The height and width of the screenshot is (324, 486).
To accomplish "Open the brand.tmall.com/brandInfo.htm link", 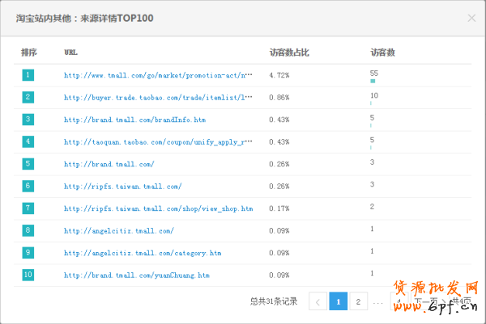I will 130,120.
